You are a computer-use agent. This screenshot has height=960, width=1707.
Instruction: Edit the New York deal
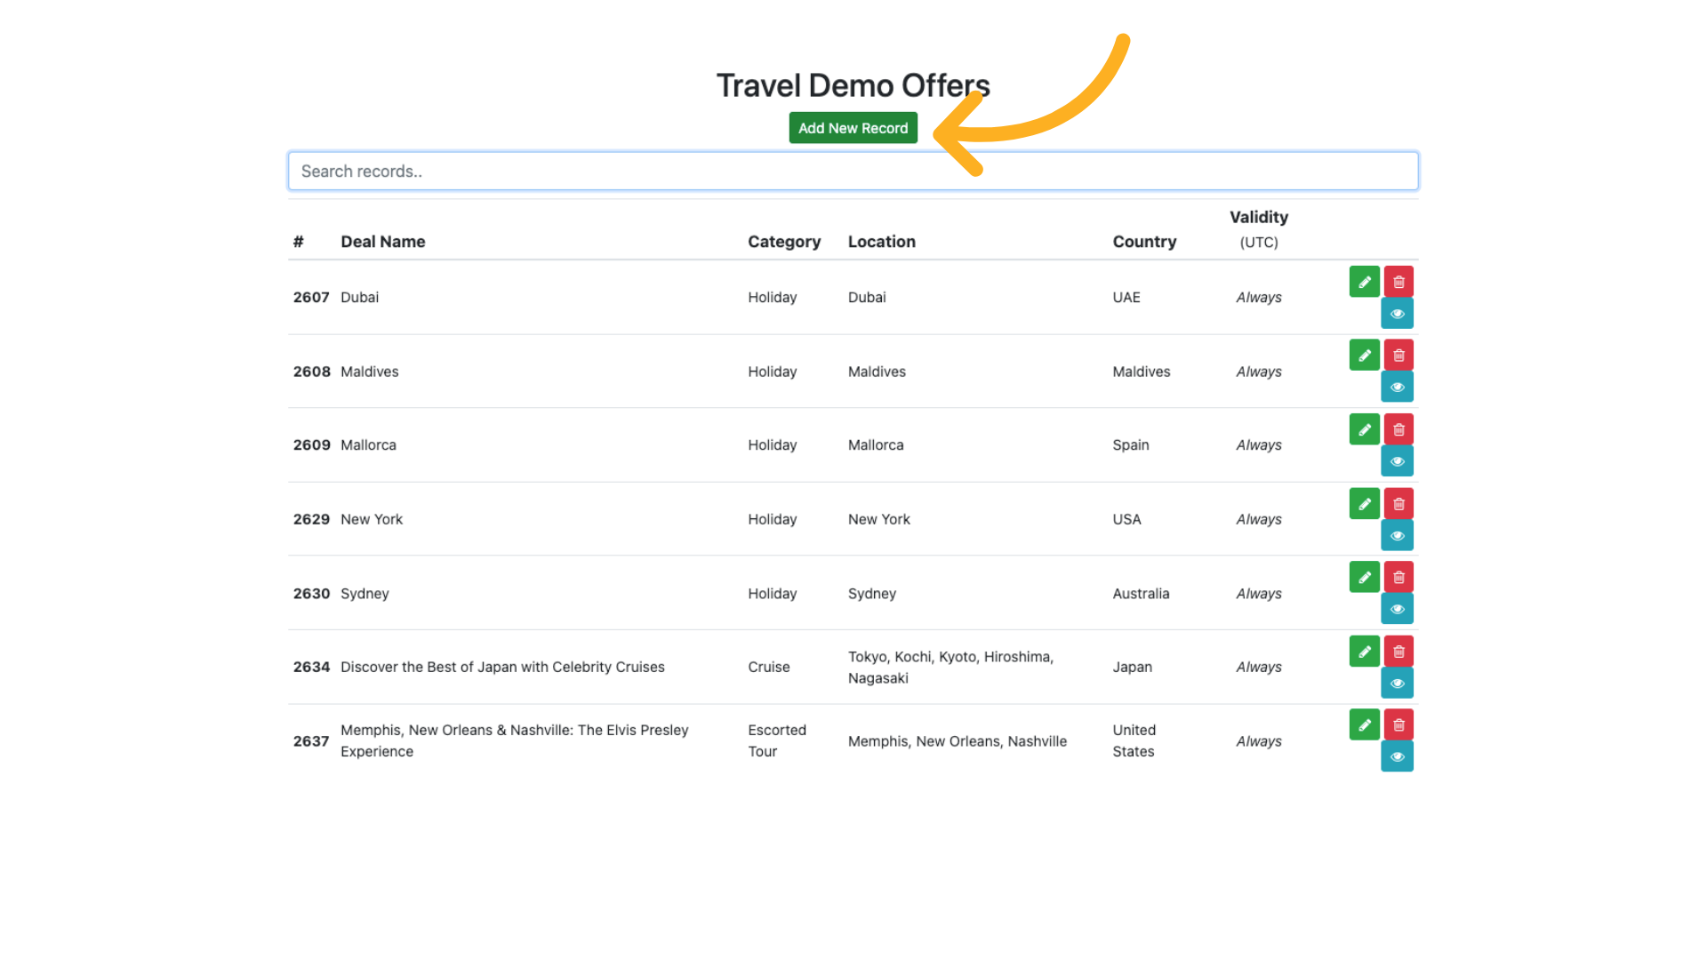tap(1364, 504)
